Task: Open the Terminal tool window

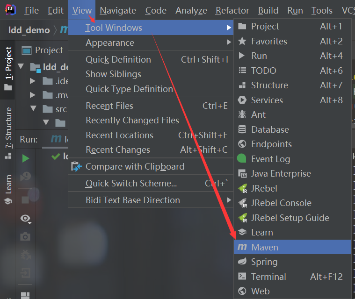Action: point(268,277)
